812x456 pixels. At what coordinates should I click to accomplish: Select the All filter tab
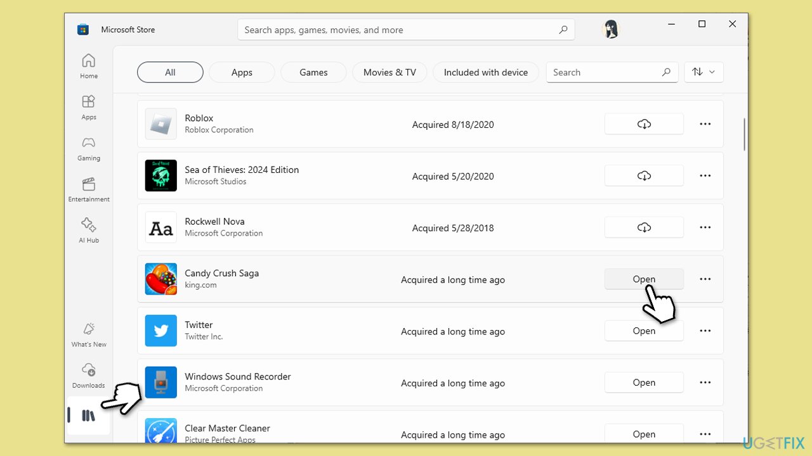170,72
